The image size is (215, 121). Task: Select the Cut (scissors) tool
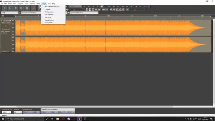coord(87,10)
